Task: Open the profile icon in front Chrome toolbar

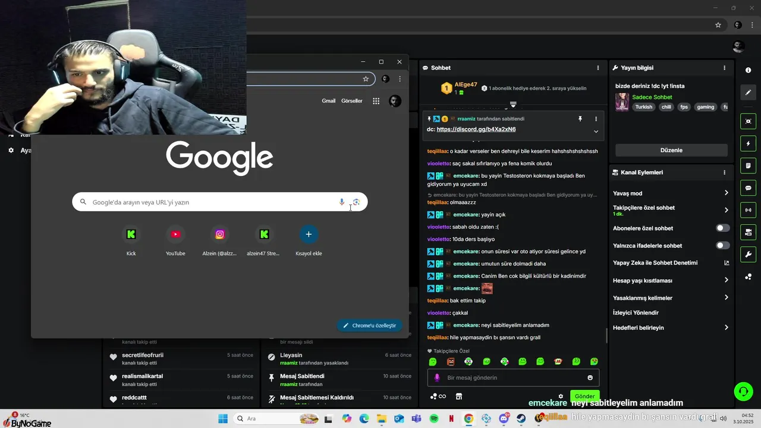Action: point(385,78)
